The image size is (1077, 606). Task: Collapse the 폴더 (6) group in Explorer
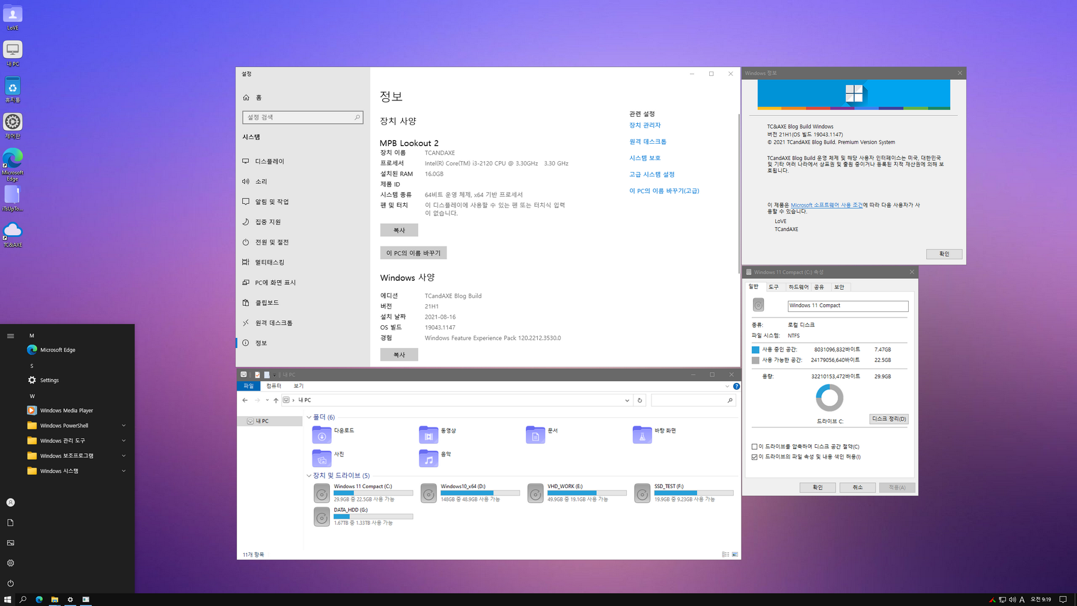(x=309, y=417)
